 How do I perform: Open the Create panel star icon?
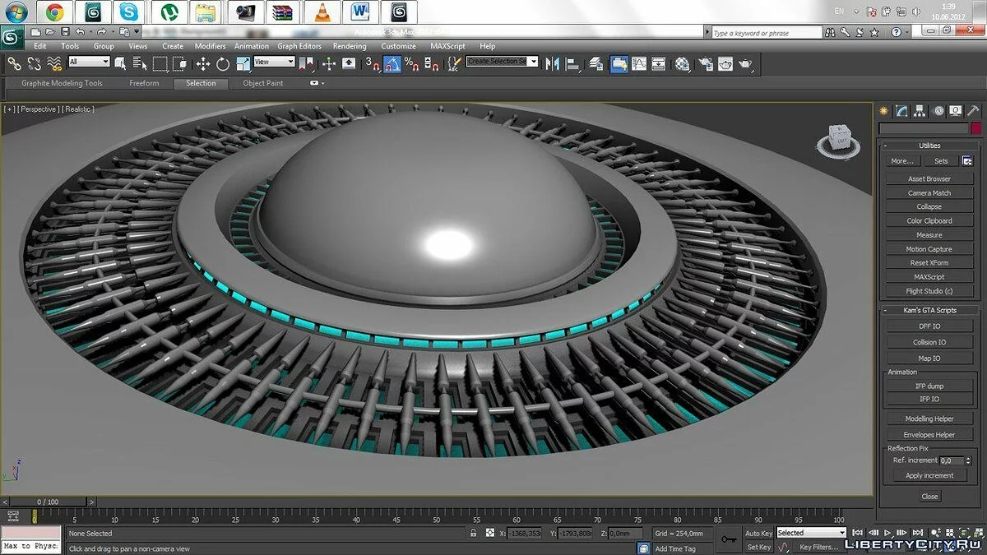[884, 111]
